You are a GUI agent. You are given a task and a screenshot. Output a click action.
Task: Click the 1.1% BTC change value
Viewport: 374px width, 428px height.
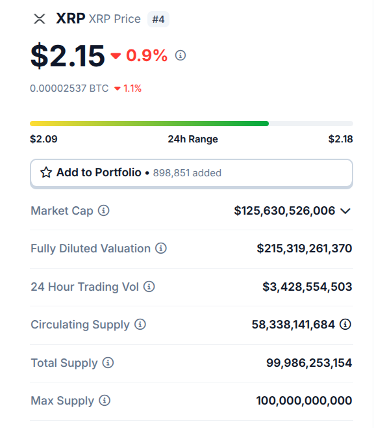tap(132, 88)
